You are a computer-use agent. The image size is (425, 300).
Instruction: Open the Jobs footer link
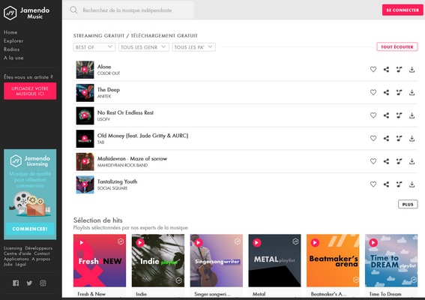[x=8, y=265]
